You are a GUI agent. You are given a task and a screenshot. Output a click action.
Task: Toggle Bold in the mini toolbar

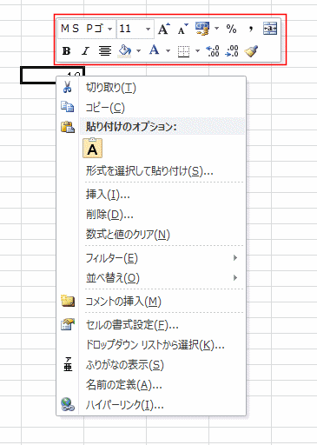click(x=66, y=51)
